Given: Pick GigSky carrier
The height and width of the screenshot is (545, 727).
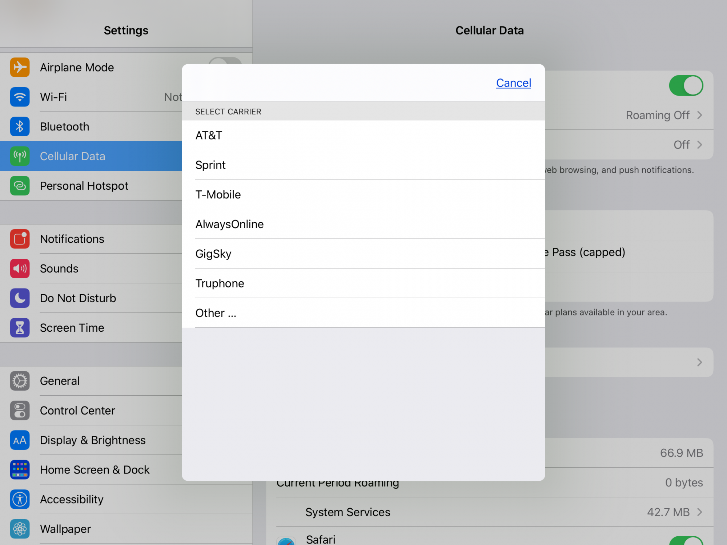Looking at the screenshot, I should pyautogui.click(x=363, y=254).
